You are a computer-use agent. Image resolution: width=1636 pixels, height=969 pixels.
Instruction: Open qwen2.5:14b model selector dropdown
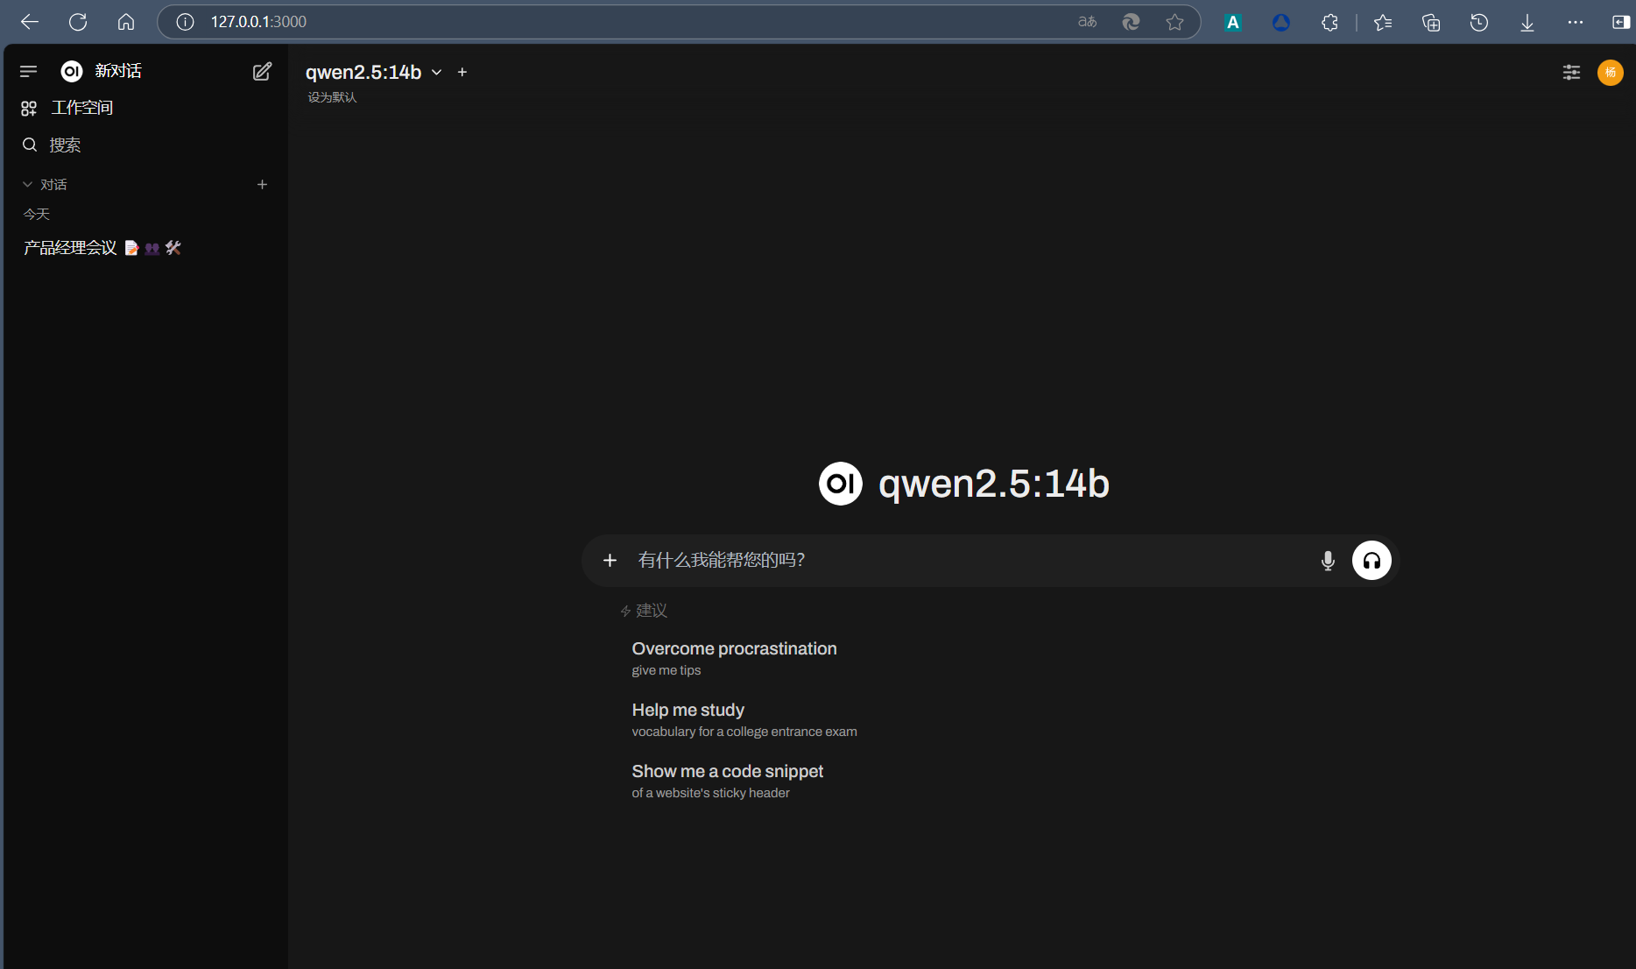(374, 72)
